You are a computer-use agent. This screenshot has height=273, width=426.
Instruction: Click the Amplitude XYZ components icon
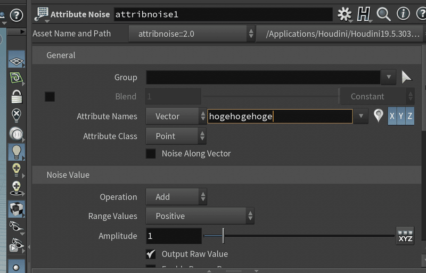click(x=405, y=236)
